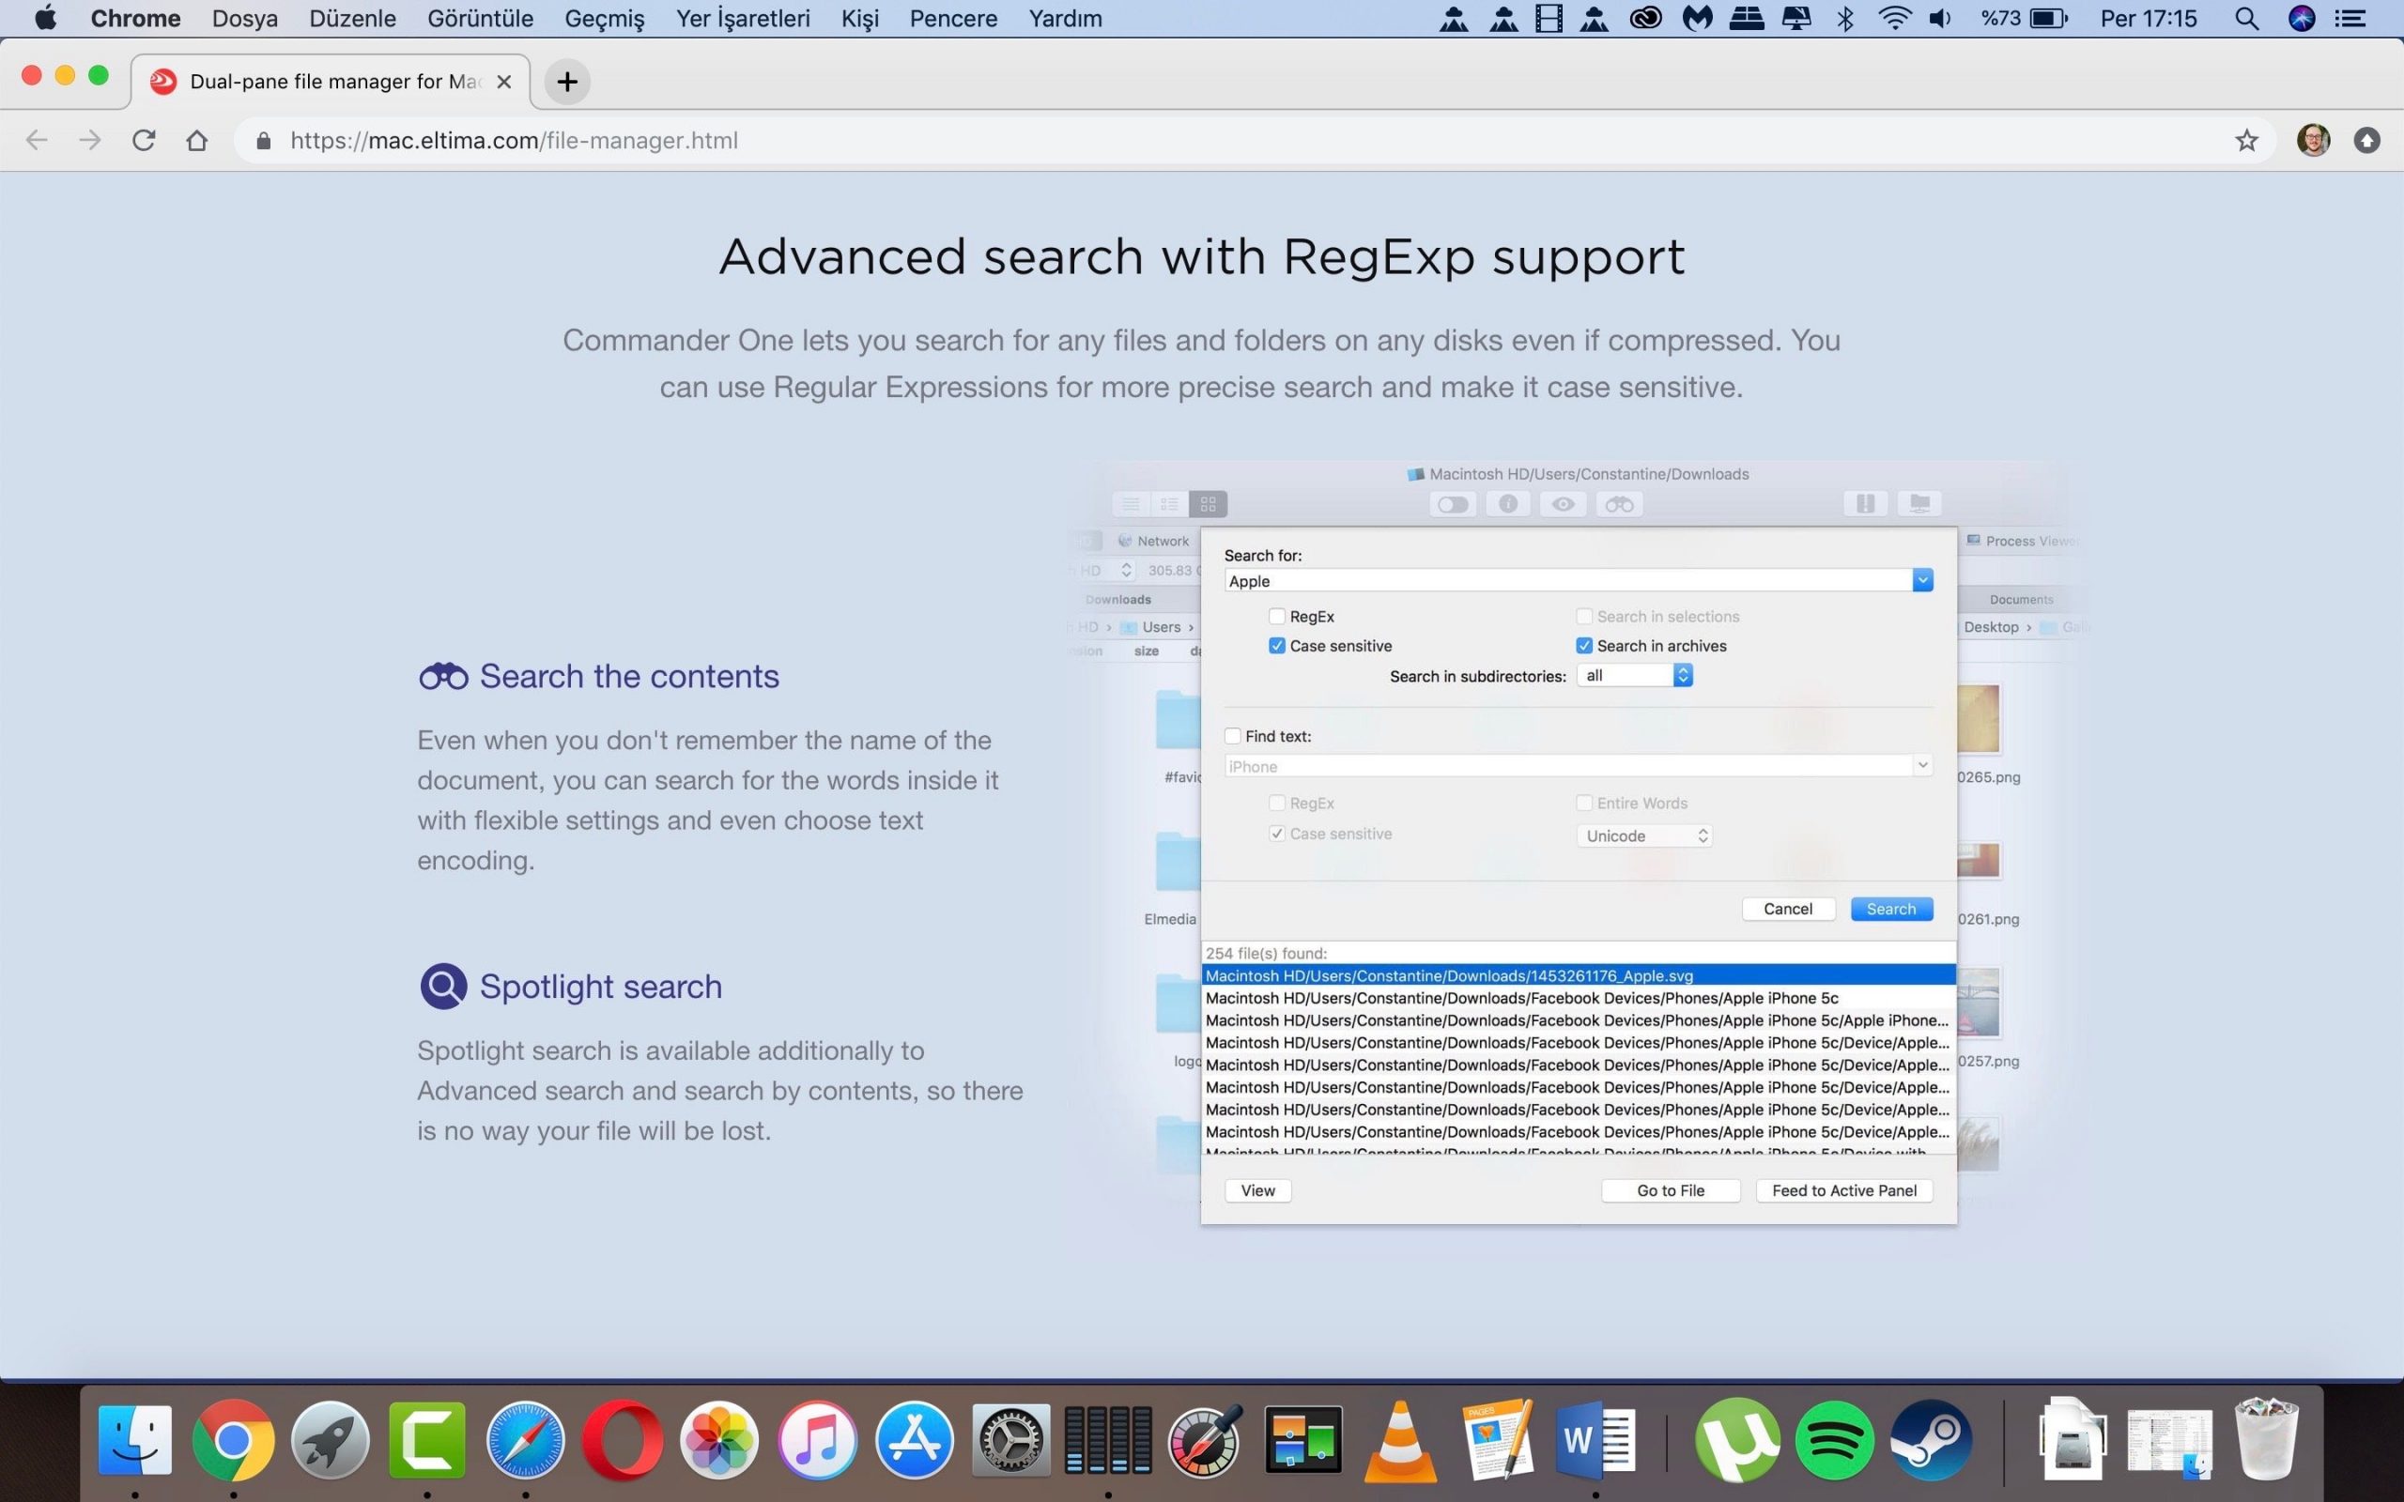Click the address bar URL
The width and height of the screenshot is (2404, 1502).
point(514,140)
